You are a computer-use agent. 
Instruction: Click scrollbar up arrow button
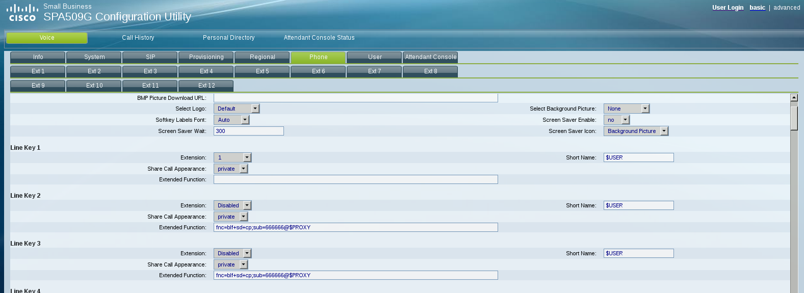click(794, 97)
